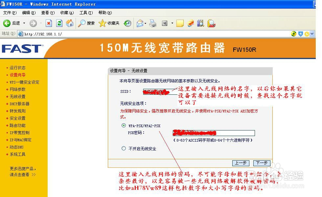Click the 上一步 button

[x=241, y=163]
